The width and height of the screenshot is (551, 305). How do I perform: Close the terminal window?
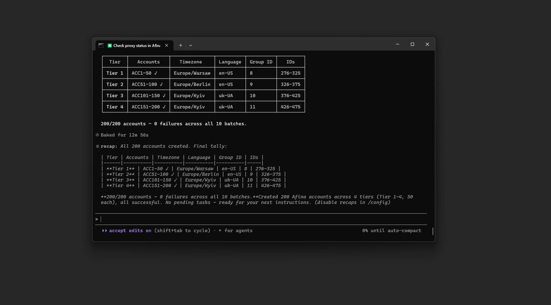428,44
